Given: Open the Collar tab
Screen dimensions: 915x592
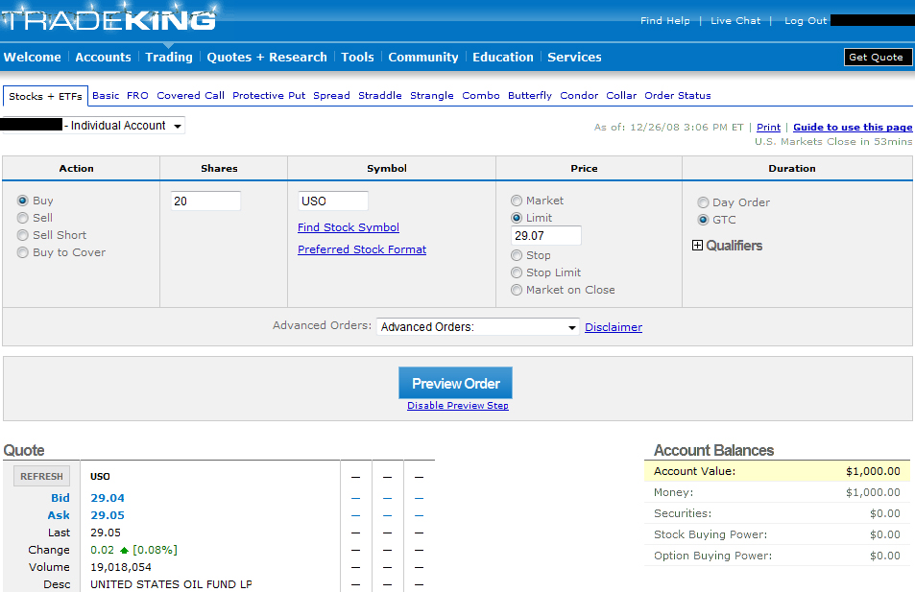Looking at the screenshot, I should coord(621,96).
